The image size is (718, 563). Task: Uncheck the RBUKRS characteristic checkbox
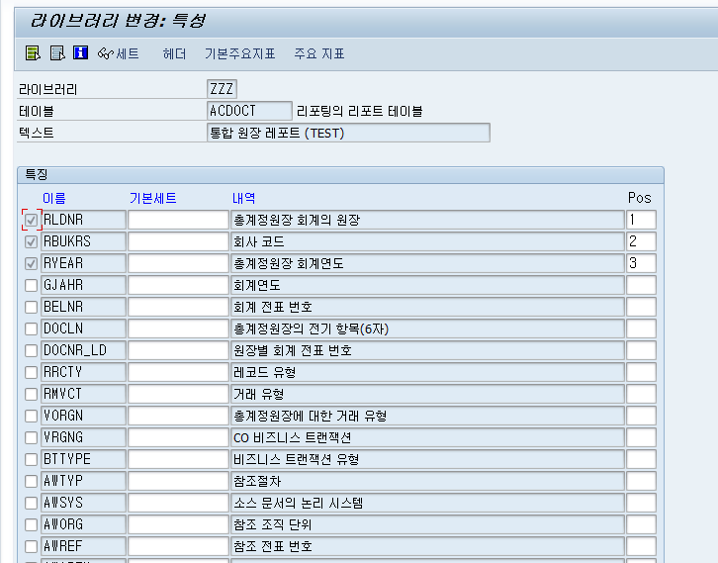[31, 241]
